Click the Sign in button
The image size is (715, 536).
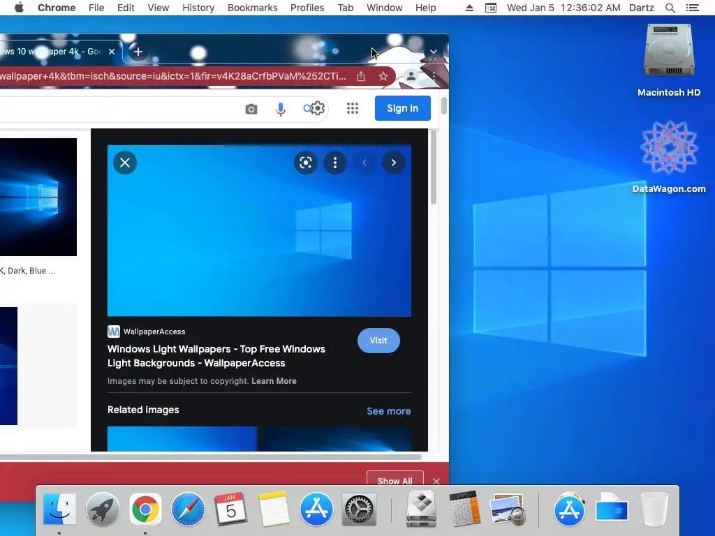click(403, 108)
